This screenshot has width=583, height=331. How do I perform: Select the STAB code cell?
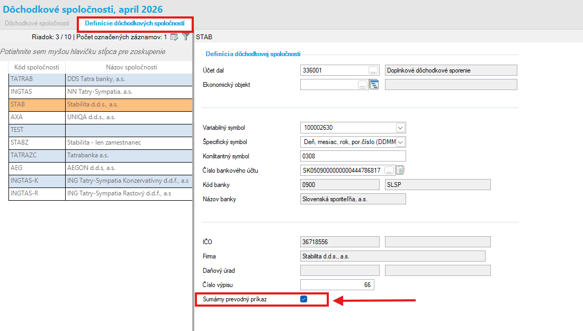[37, 104]
